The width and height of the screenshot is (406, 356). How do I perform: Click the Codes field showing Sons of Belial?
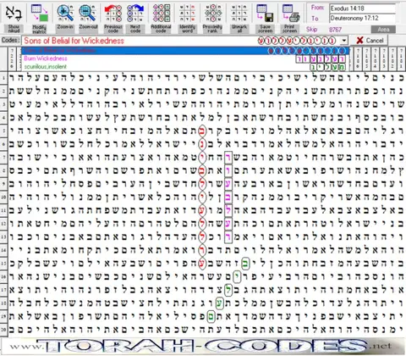(180, 41)
